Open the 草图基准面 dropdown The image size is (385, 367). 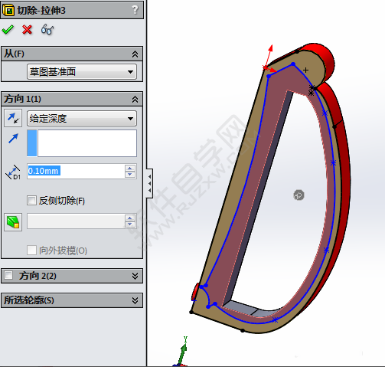pyautogui.click(x=82, y=72)
